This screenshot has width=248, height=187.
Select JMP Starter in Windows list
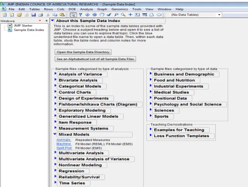(23, 26)
